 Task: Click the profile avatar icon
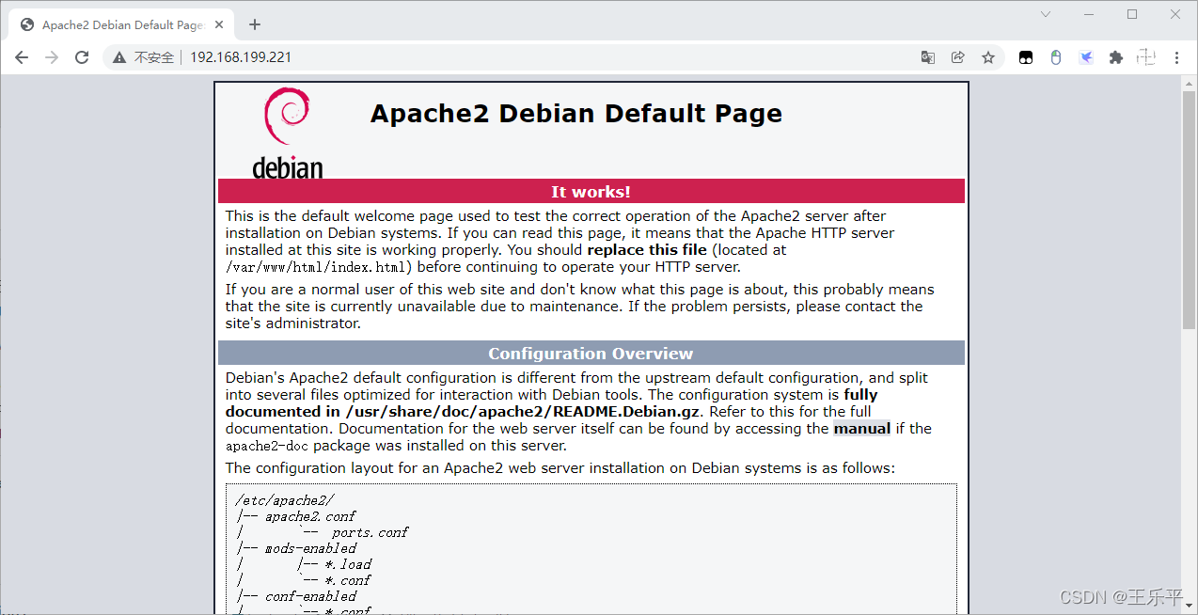click(1146, 57)
